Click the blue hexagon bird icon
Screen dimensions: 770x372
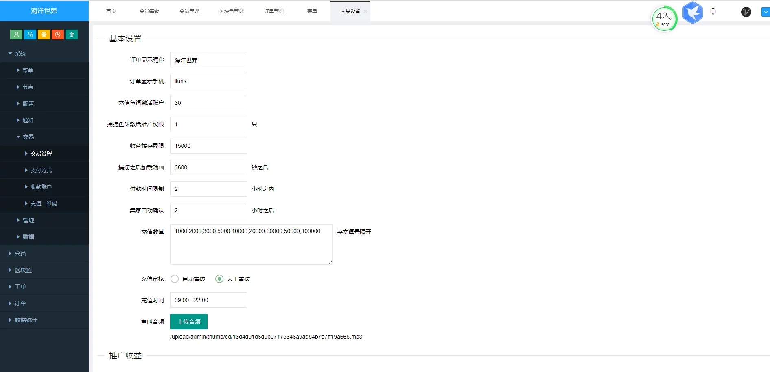click(692, 13)
